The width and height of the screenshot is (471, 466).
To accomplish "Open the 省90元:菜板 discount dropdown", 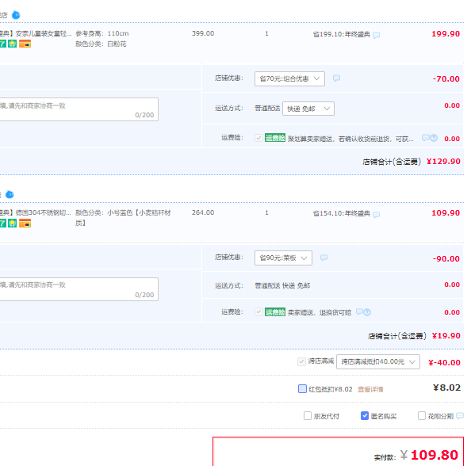I will [x=283, y=258].
